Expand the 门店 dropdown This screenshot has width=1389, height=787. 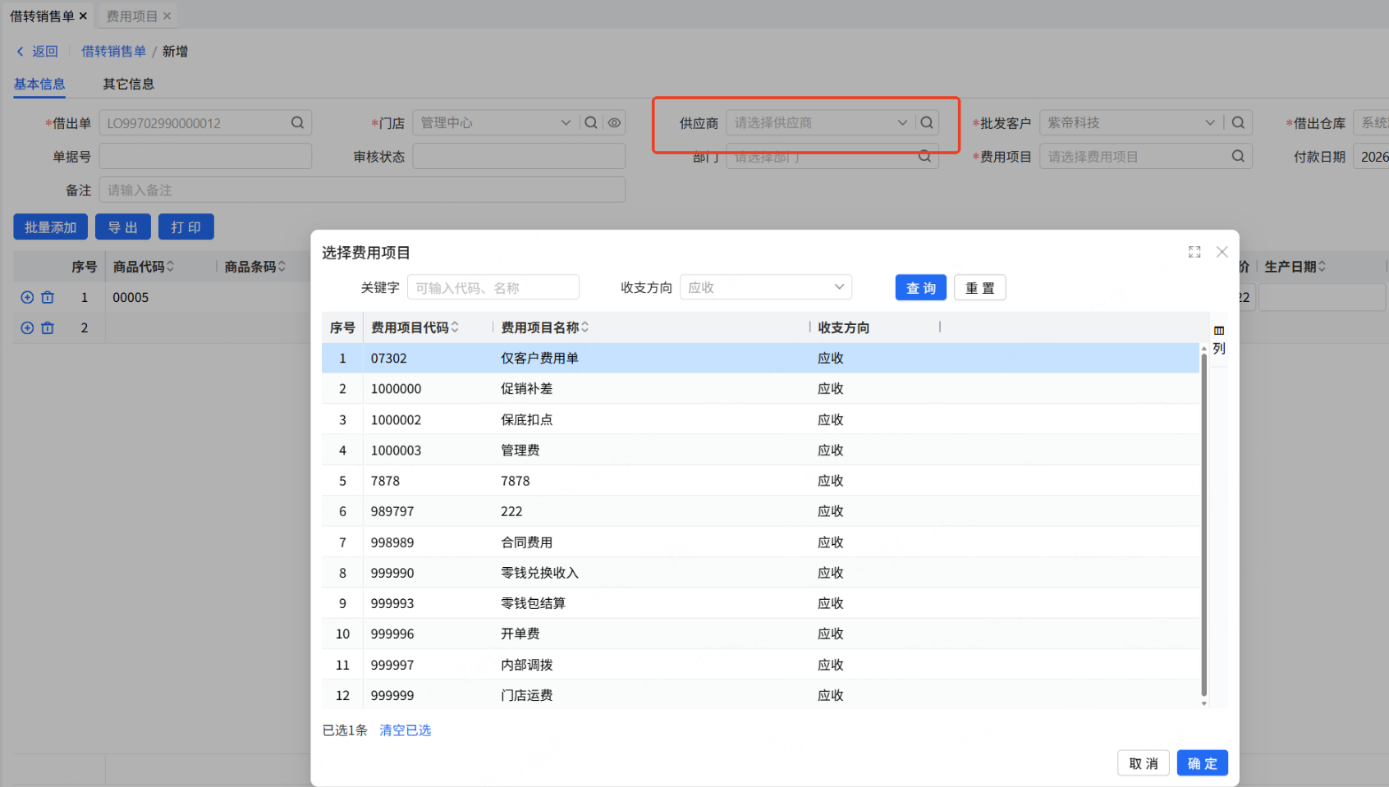coord(566,122)
